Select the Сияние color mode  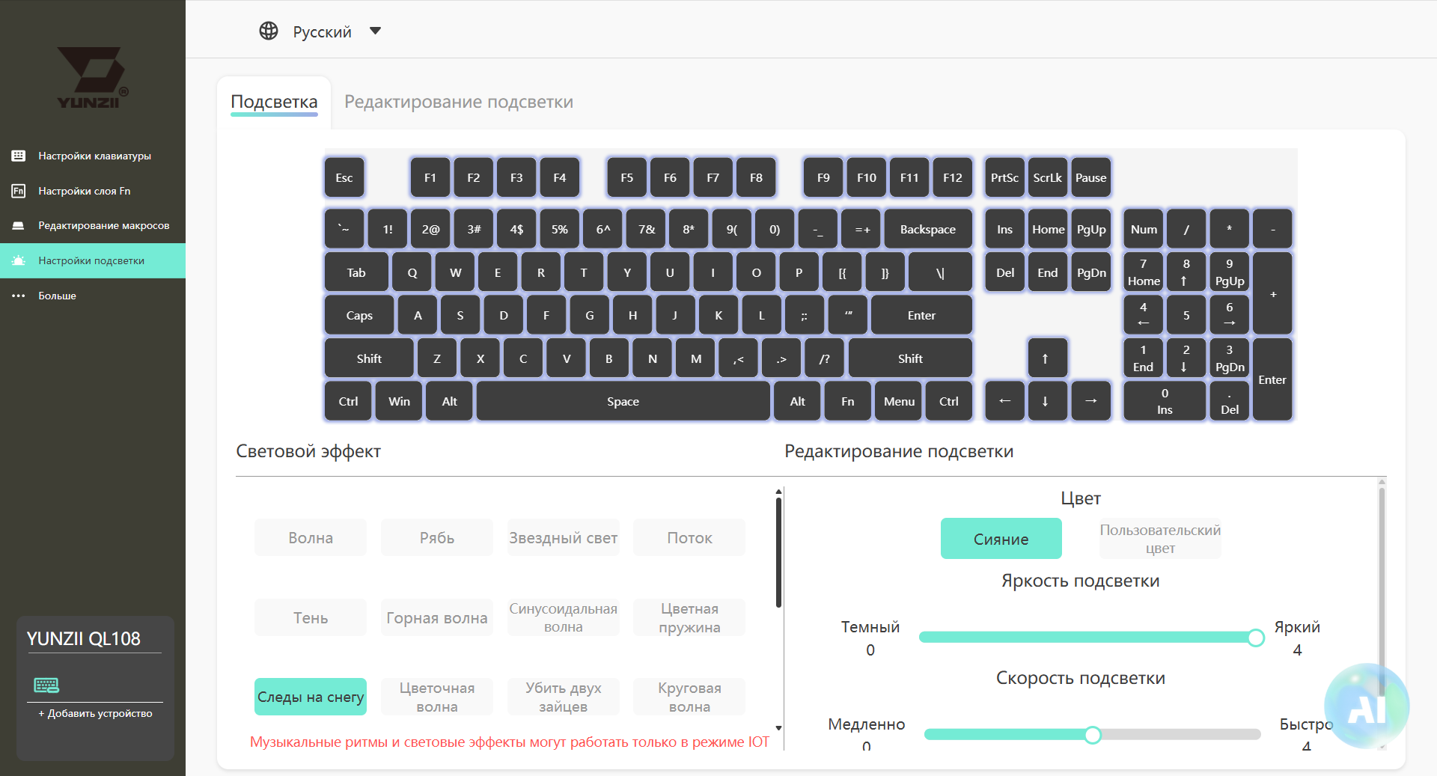1001,539
